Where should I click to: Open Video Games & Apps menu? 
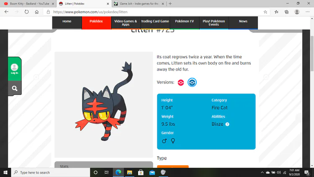tap(126, 23)
